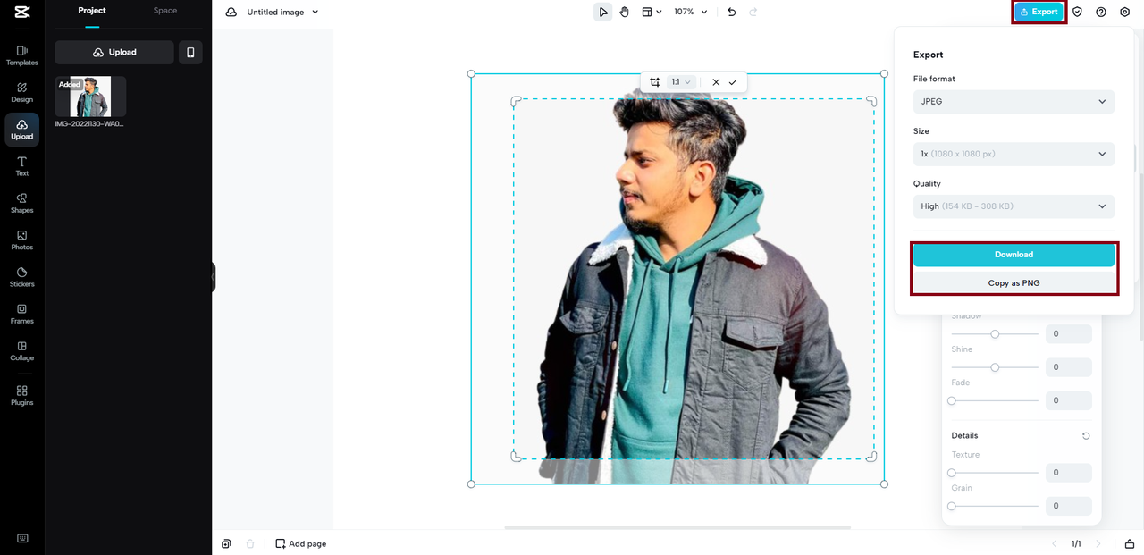Switch to the Project tab
1144x555 pixels.
click(x=92, y=11)
